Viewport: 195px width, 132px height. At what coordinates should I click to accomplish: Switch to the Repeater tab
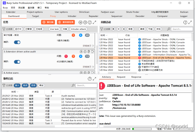(x=94, y=16)
